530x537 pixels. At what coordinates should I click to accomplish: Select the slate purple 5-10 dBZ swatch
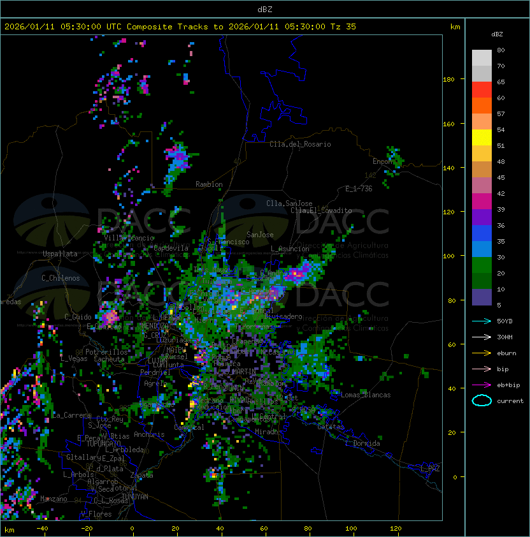[482, 297]
